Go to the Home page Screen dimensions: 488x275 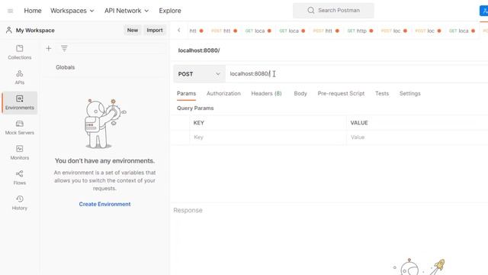pos(33,11)
